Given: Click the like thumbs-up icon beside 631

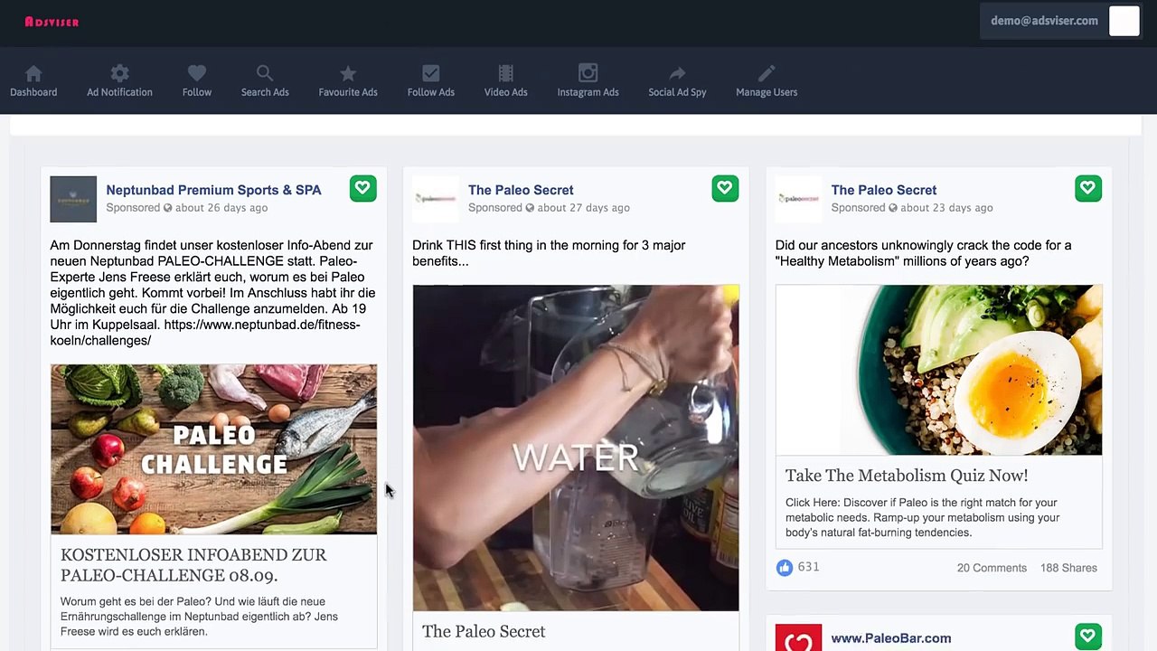Looking at the screenshot, I should point(785,568).
